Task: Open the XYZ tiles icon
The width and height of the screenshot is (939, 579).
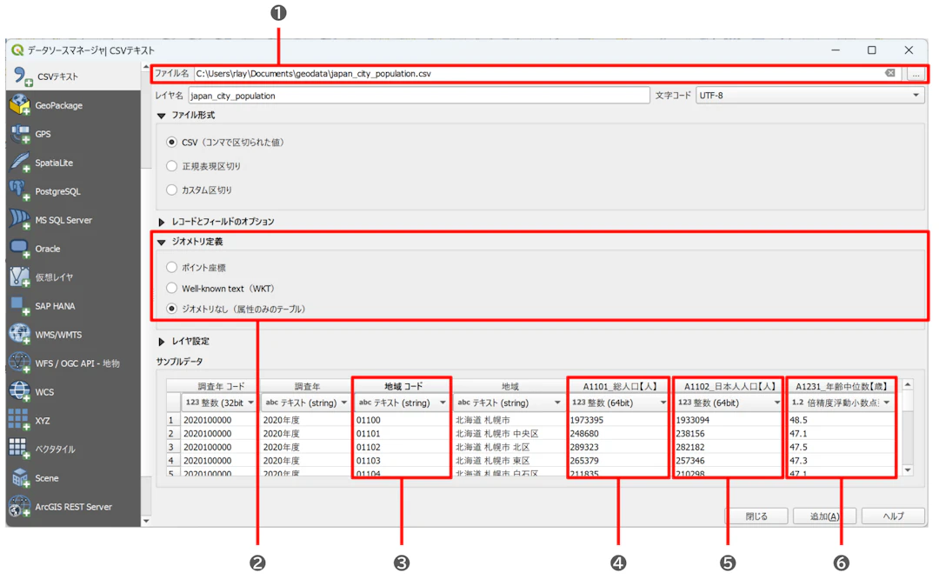Action: 20,420
